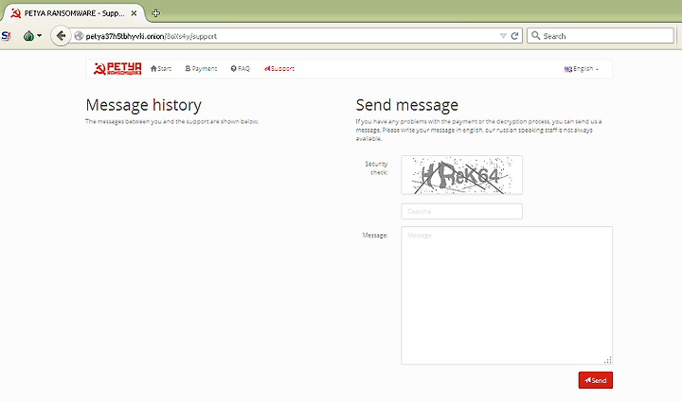Click the 'Security check:' label
This screenshot has height=402, width=682.
pyautogui.click(x=376, y=168)
